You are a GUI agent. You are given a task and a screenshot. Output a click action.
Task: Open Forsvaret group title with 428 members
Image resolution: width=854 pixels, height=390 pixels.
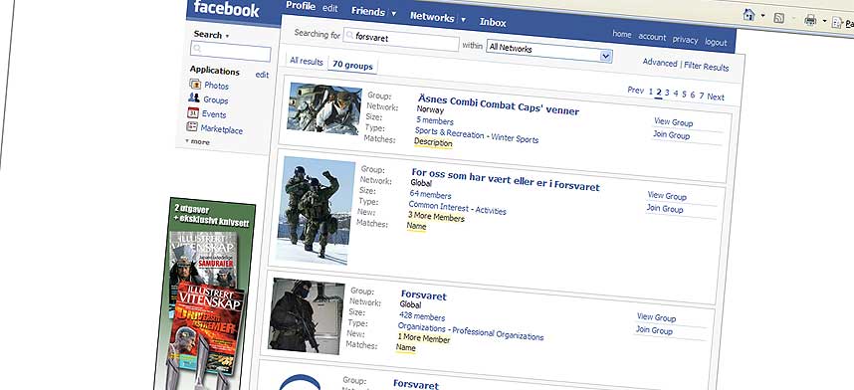point(423,295)
